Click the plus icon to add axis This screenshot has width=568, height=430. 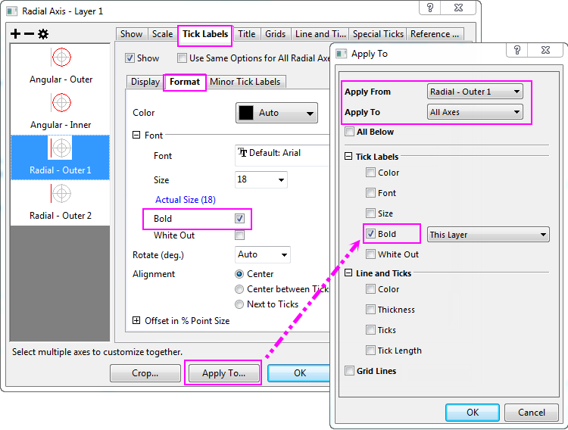pyautogui.click(x=16, y=34)
